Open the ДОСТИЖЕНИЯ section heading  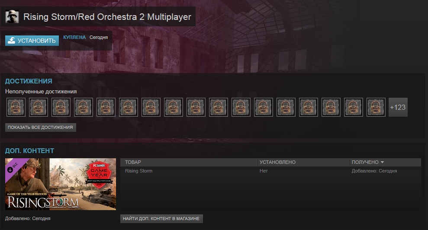click(29, 81)
